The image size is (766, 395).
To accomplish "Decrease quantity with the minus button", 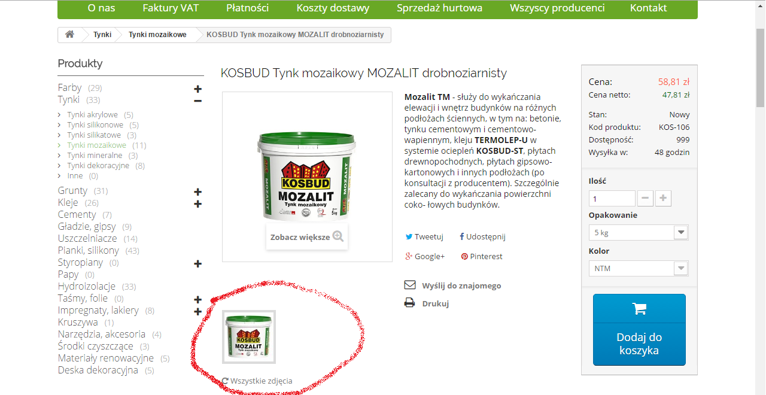I will 646,199.
